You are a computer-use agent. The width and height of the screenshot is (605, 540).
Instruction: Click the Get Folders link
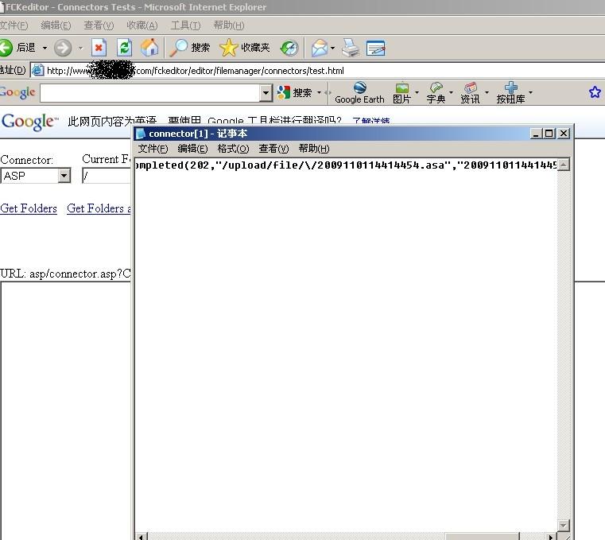tap(29, 208)
